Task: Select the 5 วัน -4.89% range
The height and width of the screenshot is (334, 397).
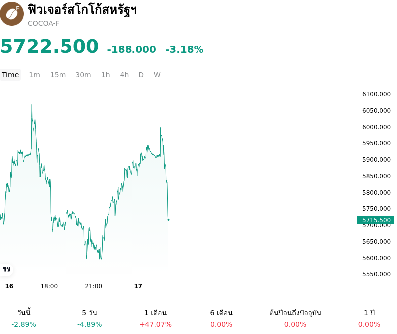Action: point(90,318)
